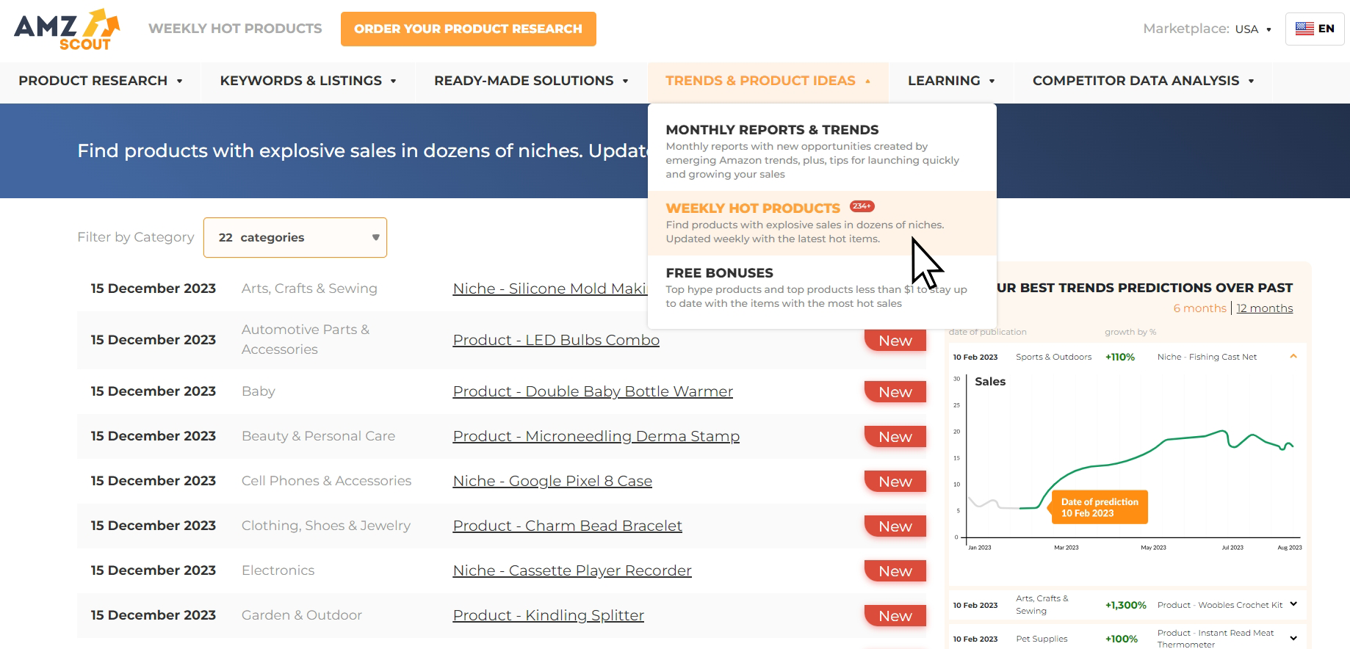This screenshot has height=649, width=1350.
Task: Click 'Clothing, Shoes & Jewelry' category text
Action: click(326, 526)
